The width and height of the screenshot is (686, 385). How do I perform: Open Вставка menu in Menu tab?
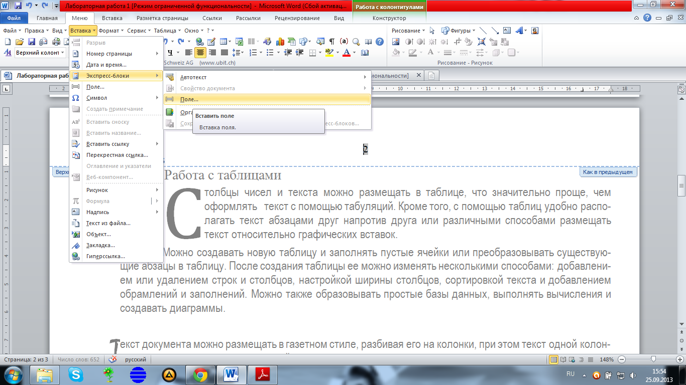click(x=83, y=31)
